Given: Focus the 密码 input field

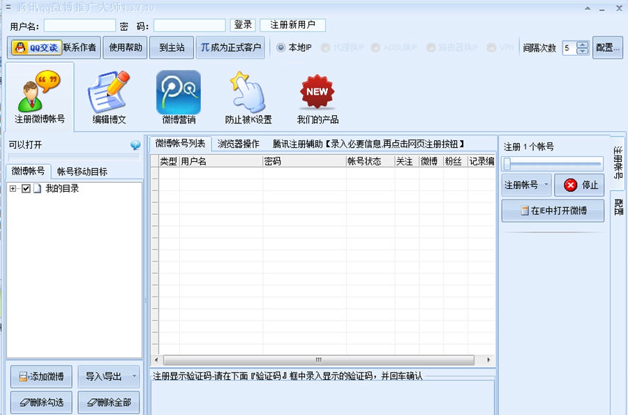Looking at the screenshot, I should tap(189, 26).
